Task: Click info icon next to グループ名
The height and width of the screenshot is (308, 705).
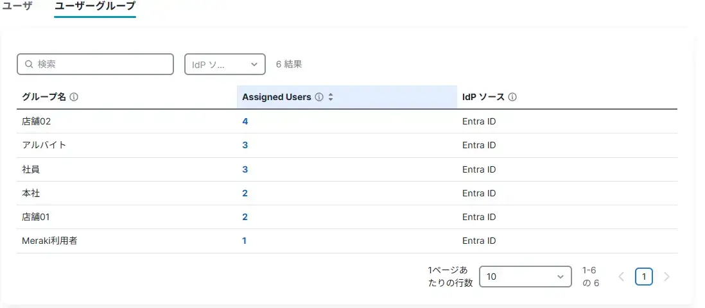Action: (x=74, y=98)
